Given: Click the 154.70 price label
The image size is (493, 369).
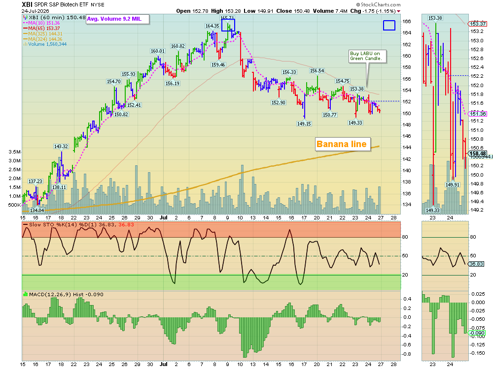Looking at the screenshot, I should (114, 81).
